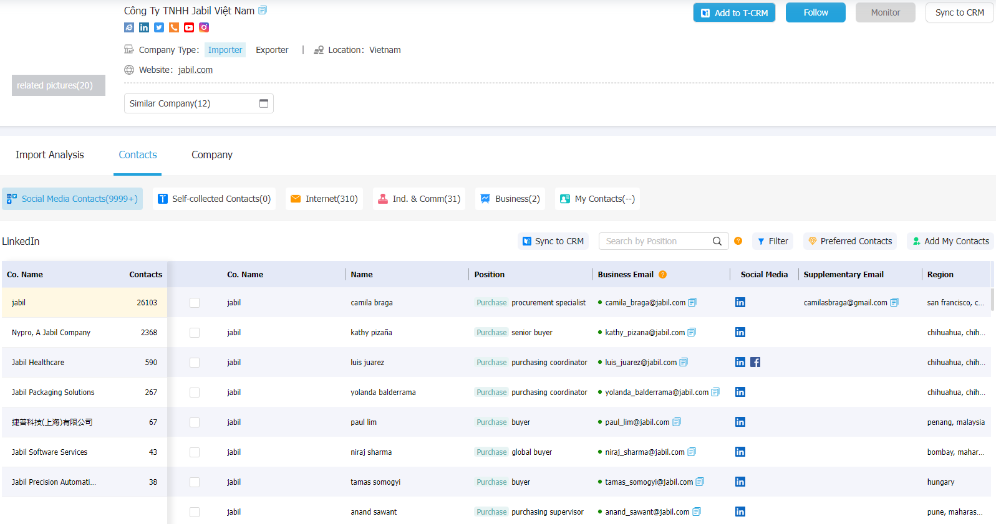Click the orange phone icon
Viewport: 996px width, 524px height.
pos(174,27)
